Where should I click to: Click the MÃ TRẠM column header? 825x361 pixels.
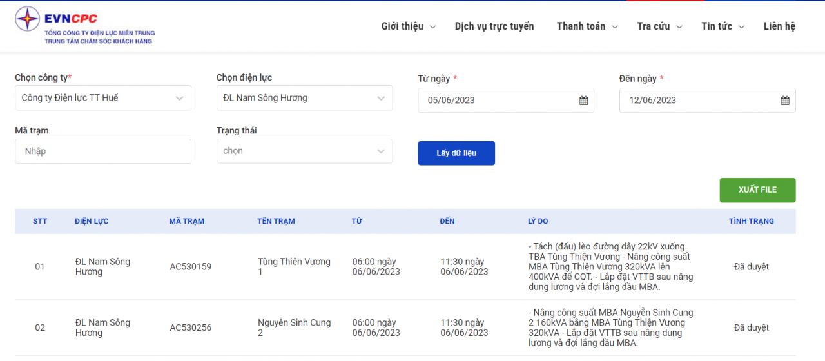pyautogui.click(x=187, y=221)
